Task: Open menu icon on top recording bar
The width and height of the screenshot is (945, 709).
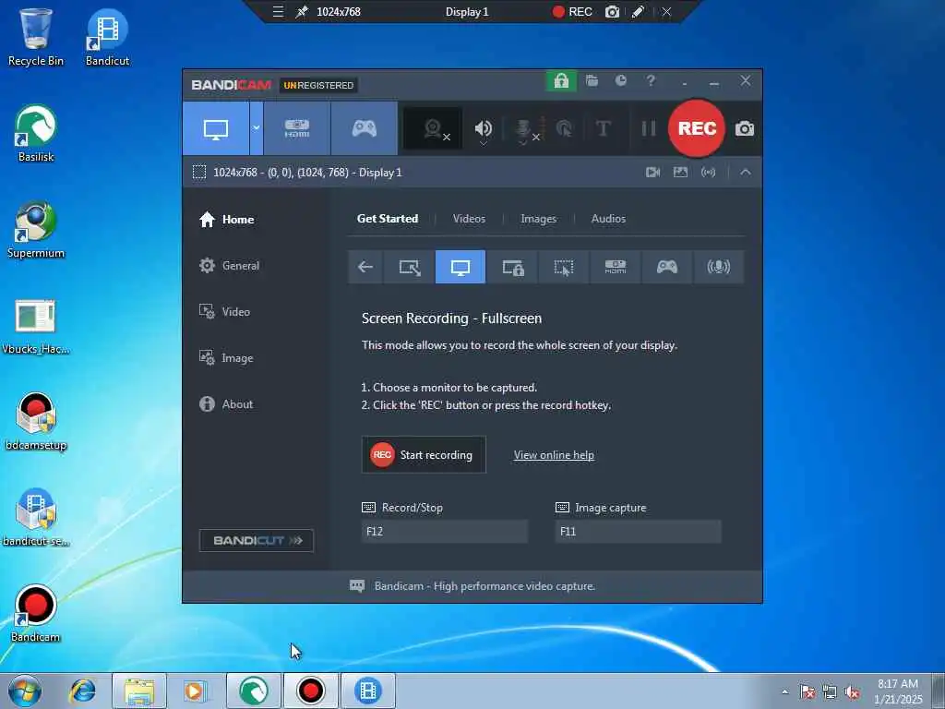Action: coord(278,11)
